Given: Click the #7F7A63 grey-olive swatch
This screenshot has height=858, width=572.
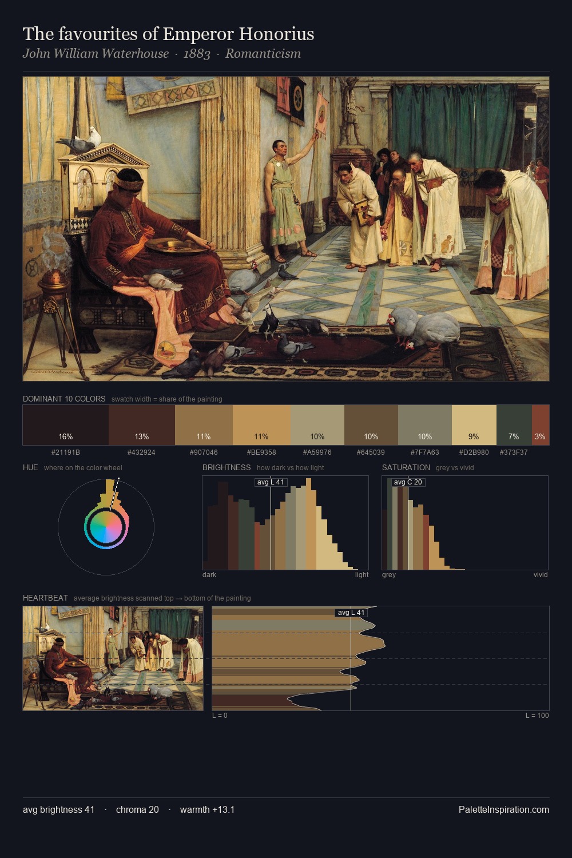Looking at the screenshot, I should point(425,425).
